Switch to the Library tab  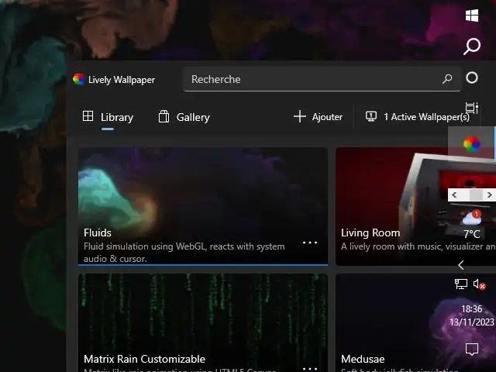pos(108,117)
